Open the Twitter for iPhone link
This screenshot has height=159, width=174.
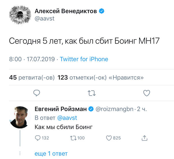click(84, 59)
